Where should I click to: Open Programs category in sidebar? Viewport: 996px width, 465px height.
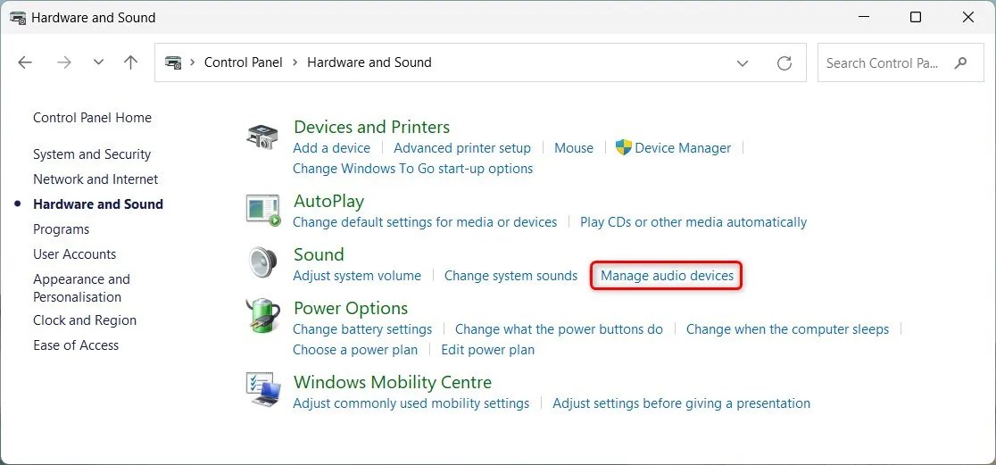pyautogui.click(x=61, y=229)
